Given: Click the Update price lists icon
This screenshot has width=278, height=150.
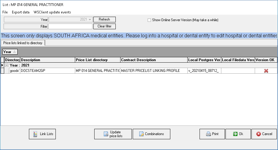Looking at the screenshot, I should pyautogui.click(x=106, y=134).
